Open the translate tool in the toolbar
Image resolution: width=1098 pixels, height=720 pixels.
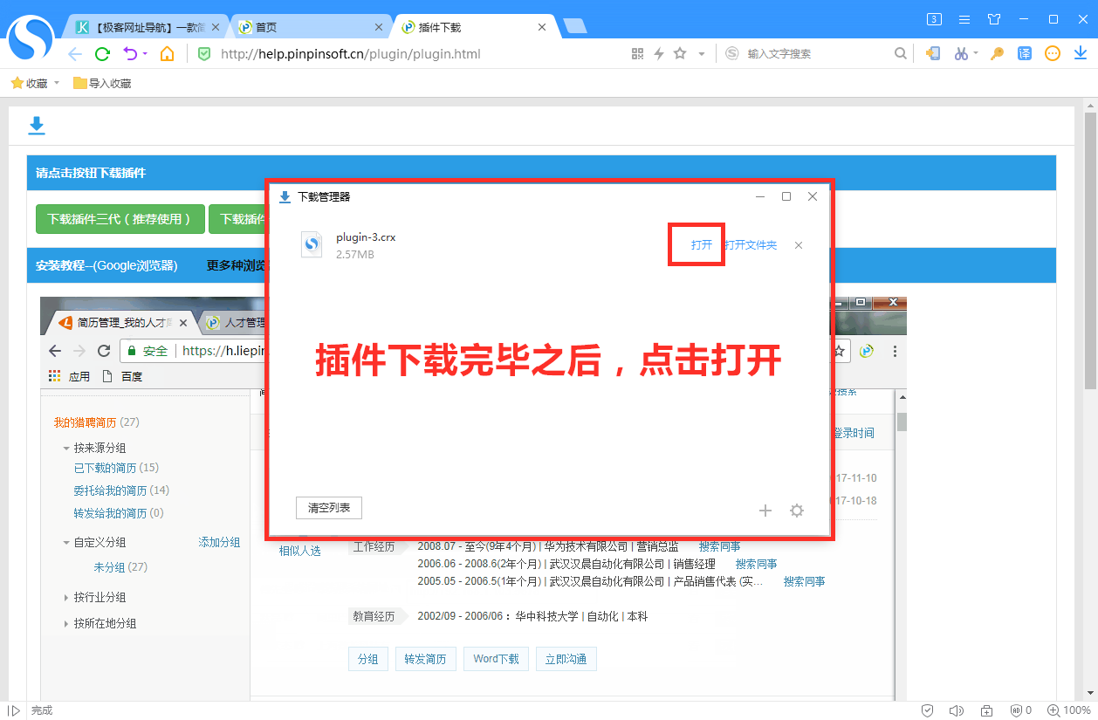point(1025,53)
